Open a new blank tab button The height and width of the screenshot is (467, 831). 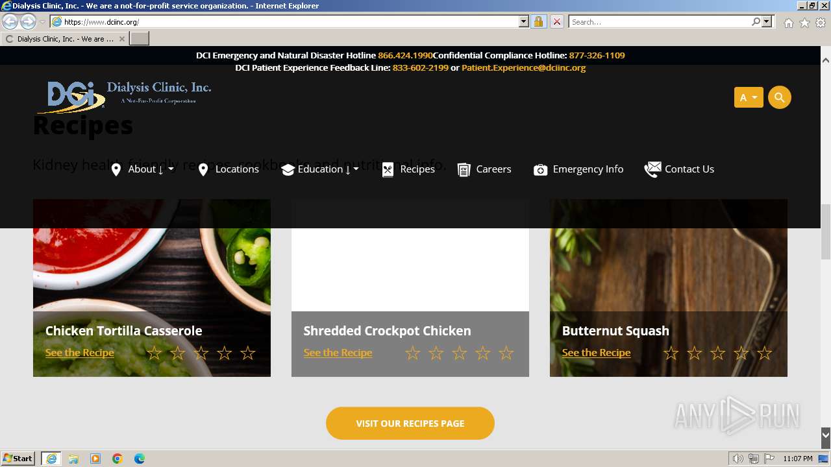[x=140, y=39]
